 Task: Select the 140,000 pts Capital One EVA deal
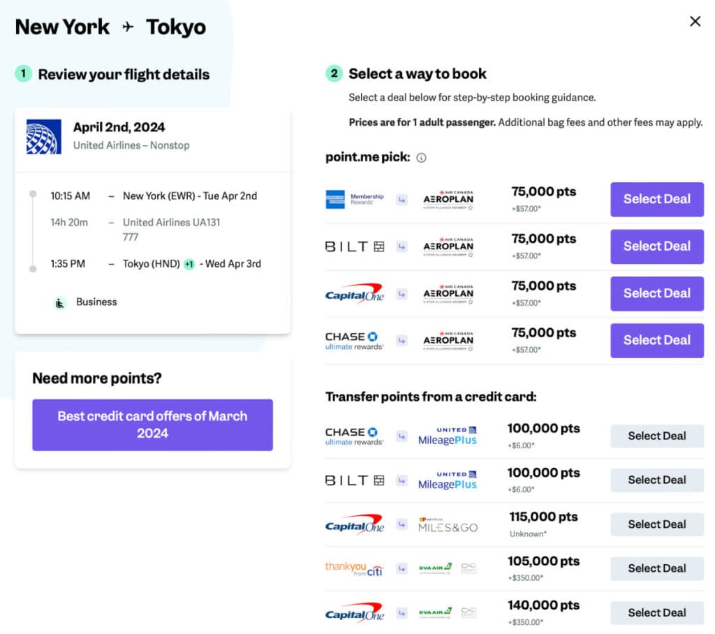[x=656, y=612]
